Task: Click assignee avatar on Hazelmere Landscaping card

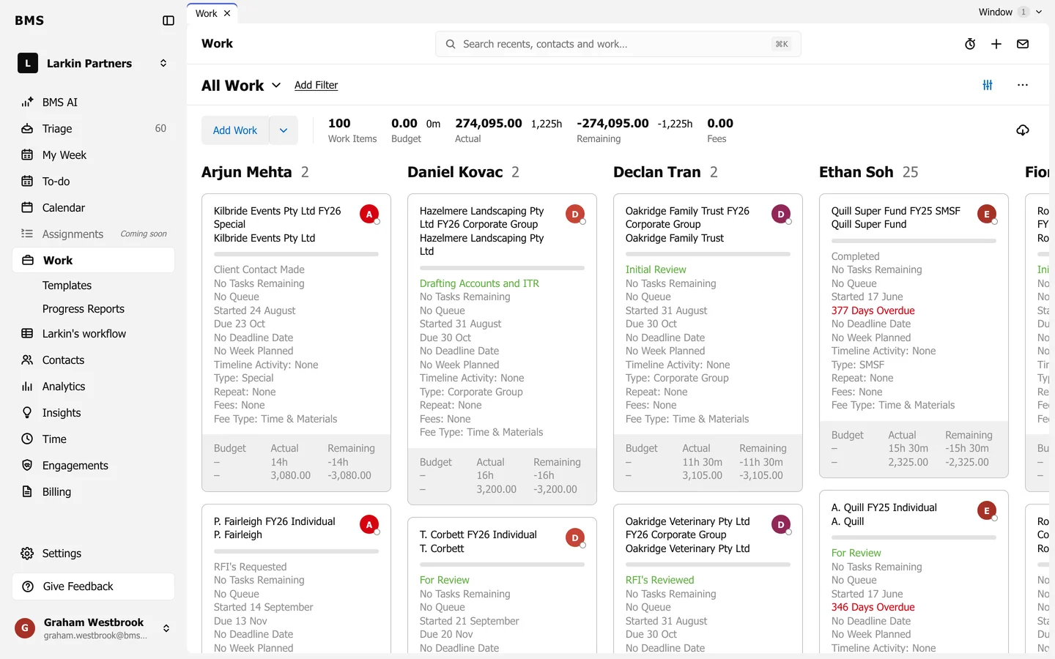Action: click(575, 215)
